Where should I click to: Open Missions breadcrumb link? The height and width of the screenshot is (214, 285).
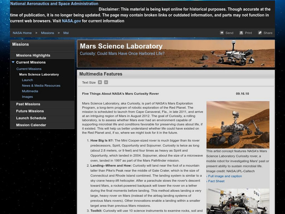(47, 33)
